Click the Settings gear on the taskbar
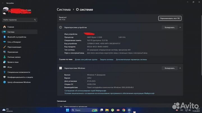Screen dimensions: 202x113 129,110
